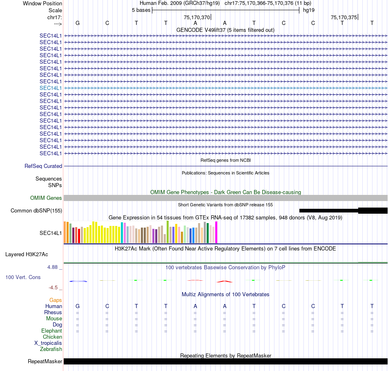Click the '100 Vert. Cons' track label

pos(23,277)
